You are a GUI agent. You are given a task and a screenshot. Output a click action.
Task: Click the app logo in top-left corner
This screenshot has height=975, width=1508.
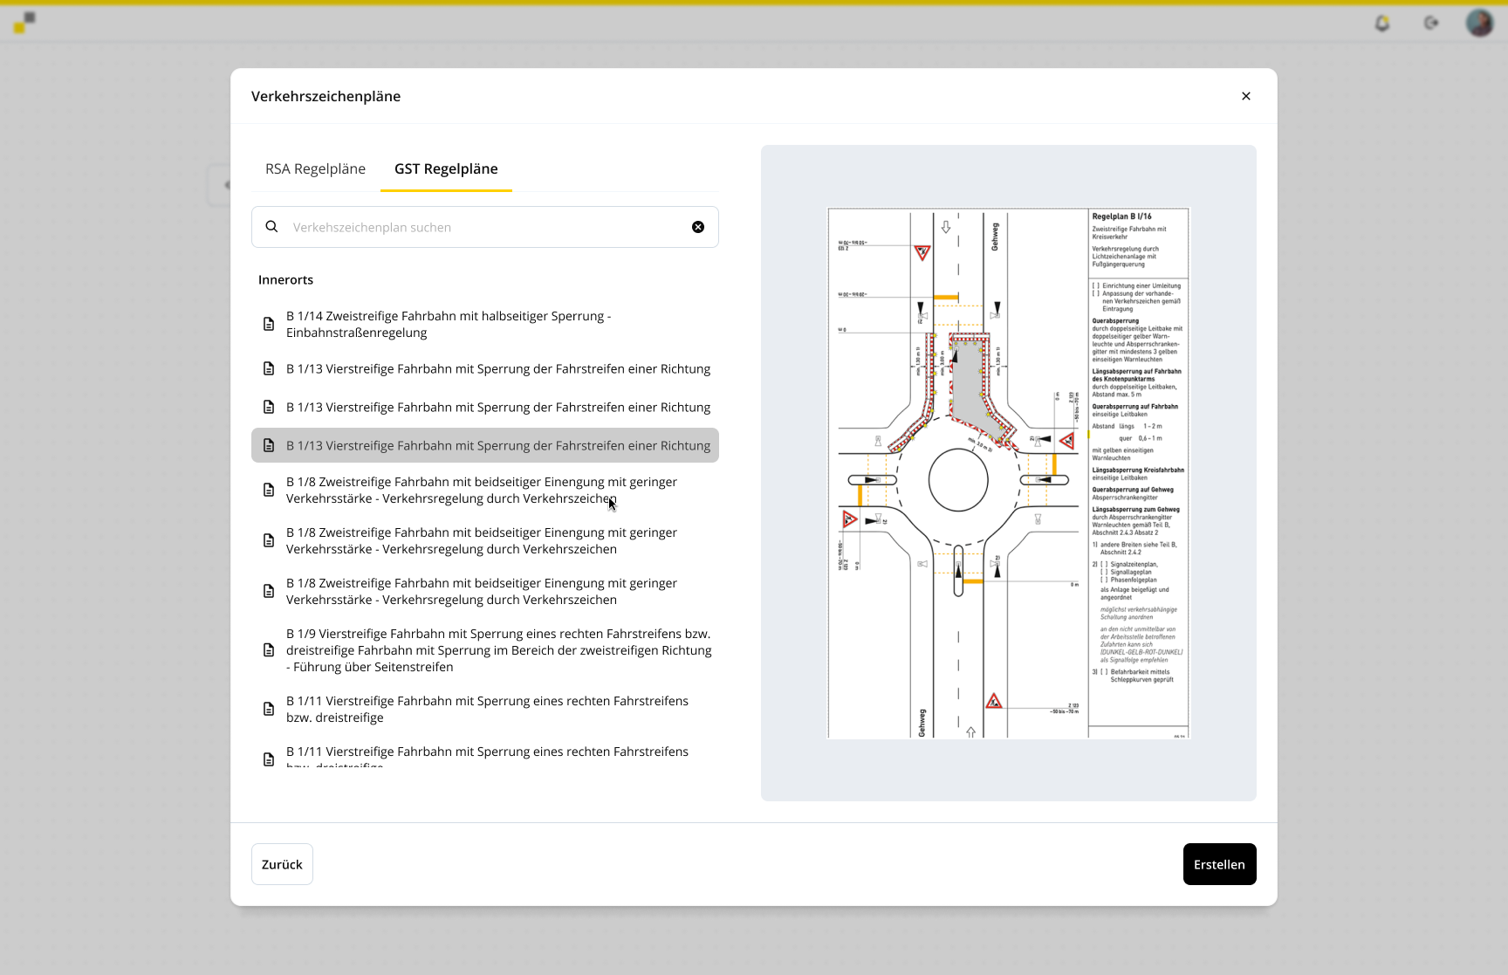[24, 23]
